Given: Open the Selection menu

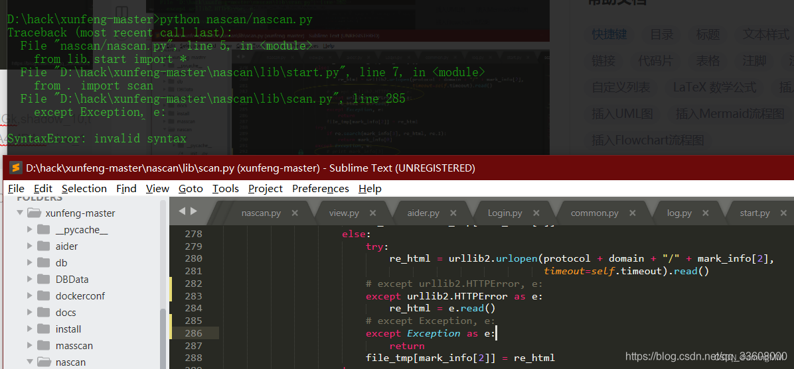Looking at the screenshot, I should tap(84, 189).
